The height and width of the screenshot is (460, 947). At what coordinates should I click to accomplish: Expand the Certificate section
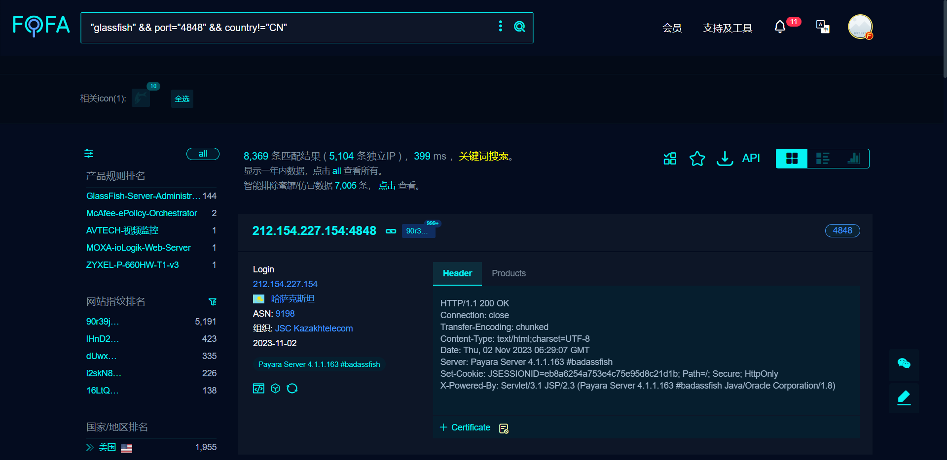pyautogui.click(x=465, y=427)
